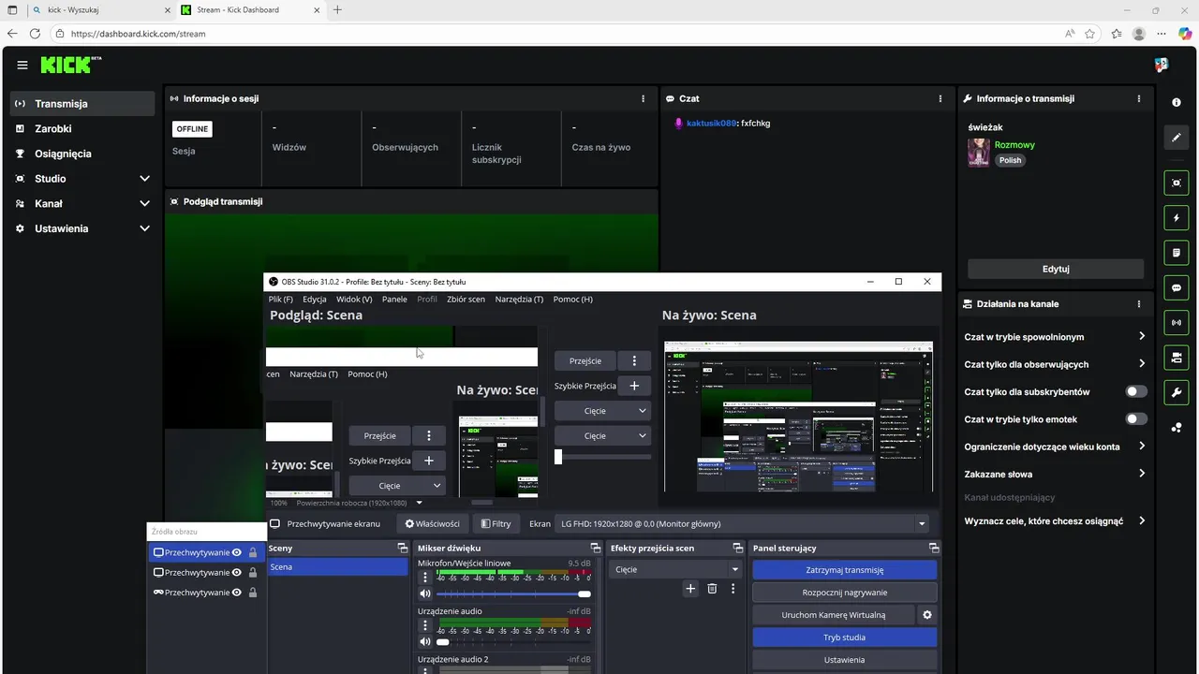
Task: Click the info icon in Kick's right sidebar
Action: tap(1177, 102)
